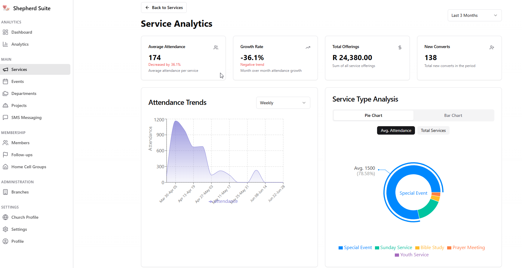Click the chevron on the Weekly selector
The height and width of the screenshot is (268, 522).
[x=304, y=103]
